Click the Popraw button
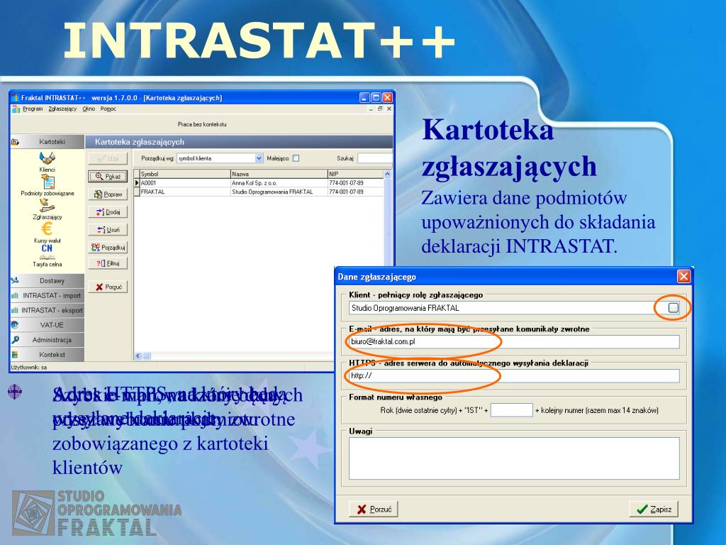Screen dimensions: 726x545 pyautogui.click(x=108, y=194)
